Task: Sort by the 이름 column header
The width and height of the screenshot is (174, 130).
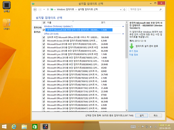Action: click(73, 22)
